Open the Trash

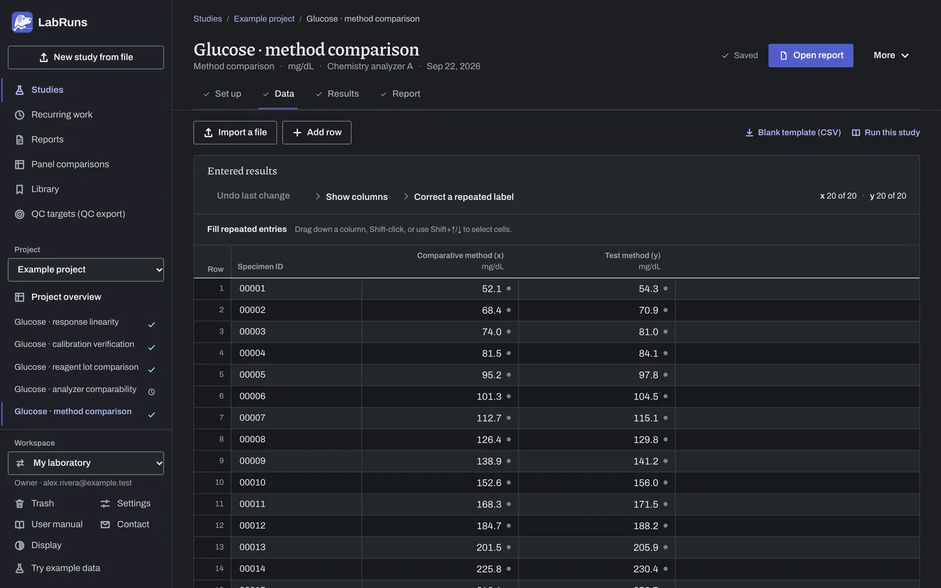click(x=35, y=504)
